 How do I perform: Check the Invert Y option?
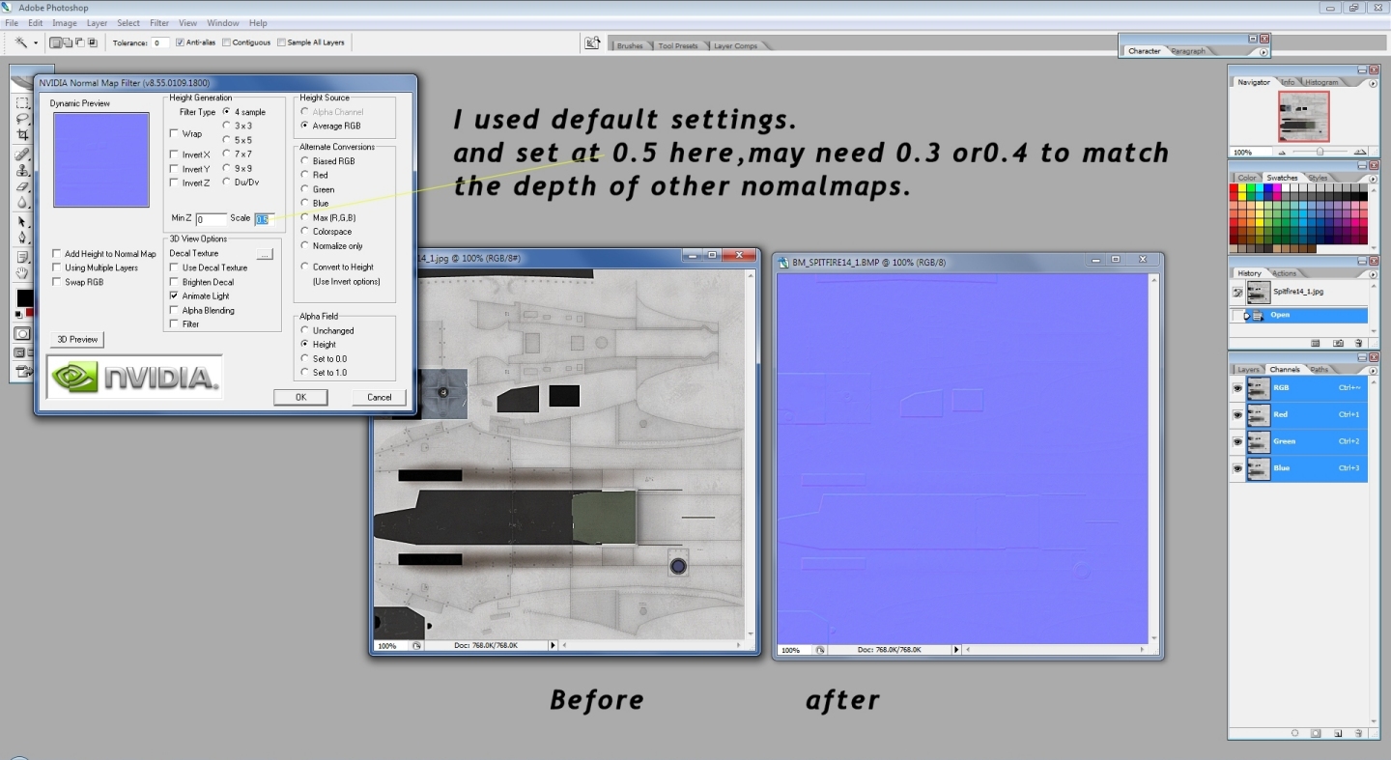pyautogui.click(x=174, y=169)
